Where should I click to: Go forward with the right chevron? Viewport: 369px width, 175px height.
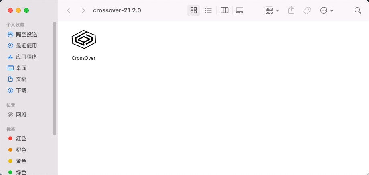coord(83,10)
